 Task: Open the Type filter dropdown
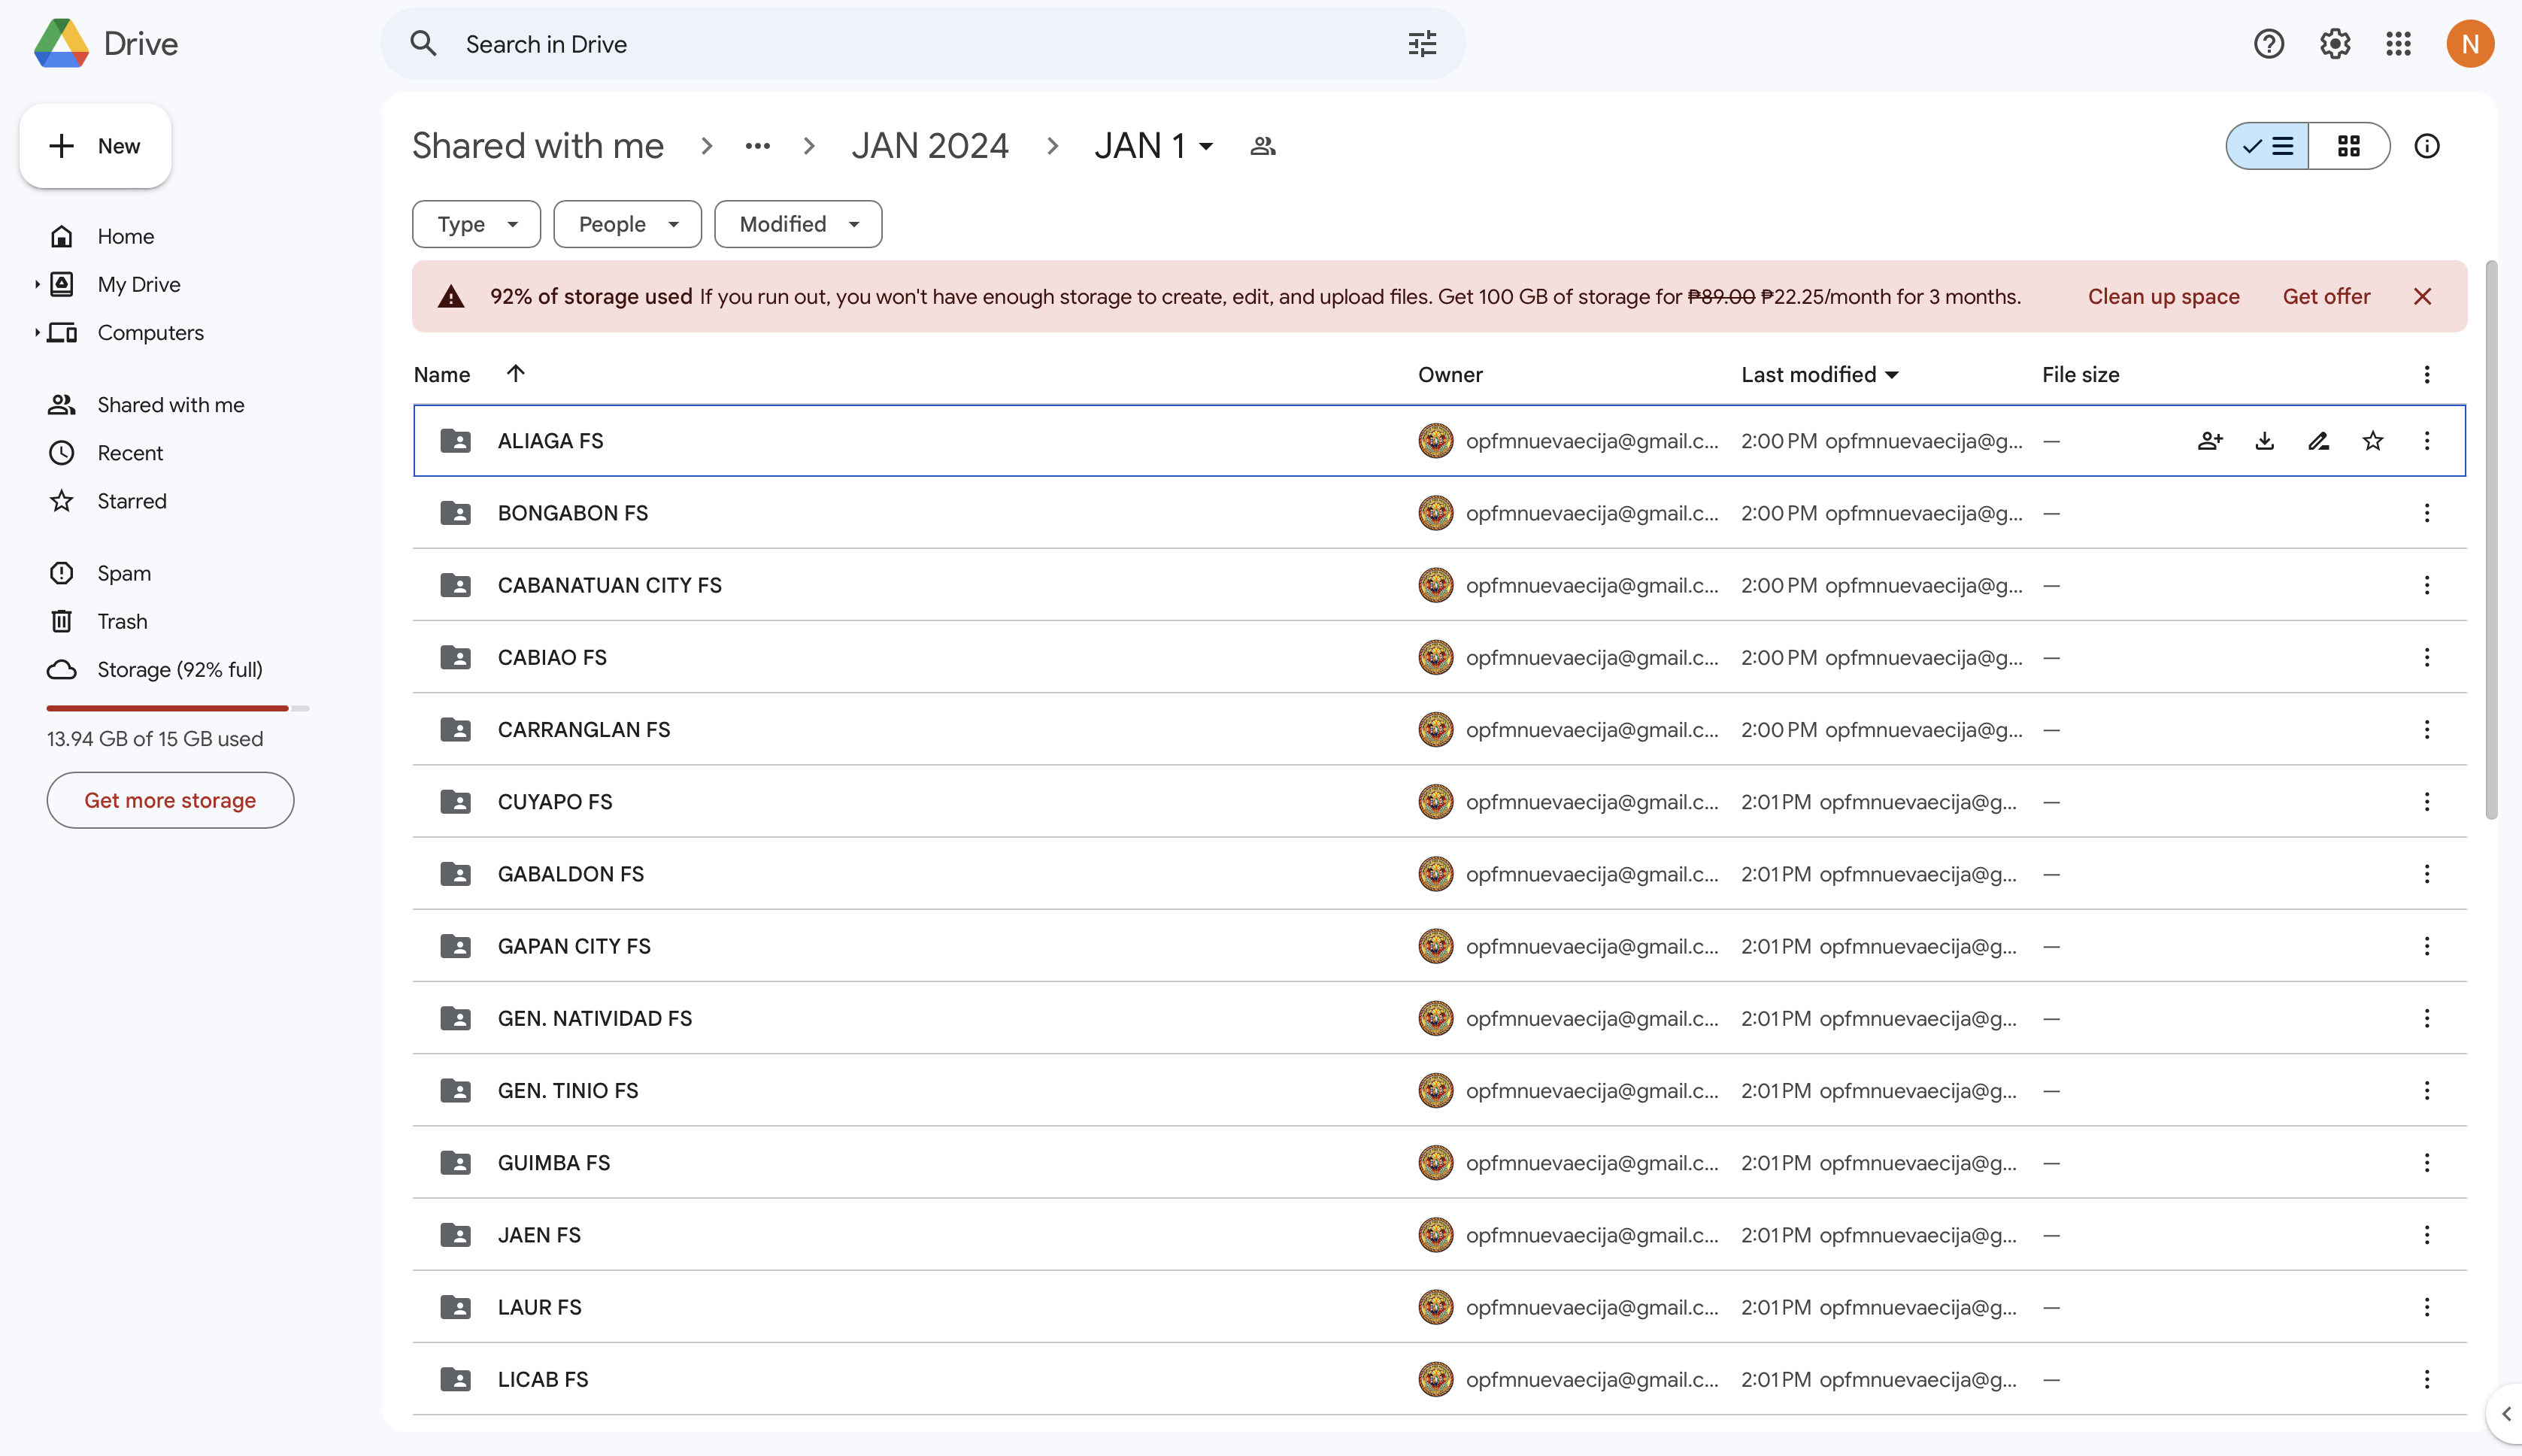coord(476,224)
